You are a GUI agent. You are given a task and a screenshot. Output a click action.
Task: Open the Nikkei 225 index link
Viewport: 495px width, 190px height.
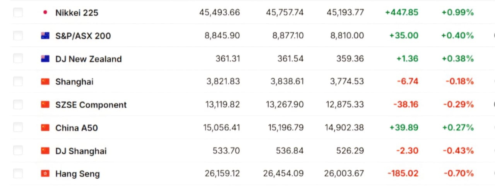77,13
